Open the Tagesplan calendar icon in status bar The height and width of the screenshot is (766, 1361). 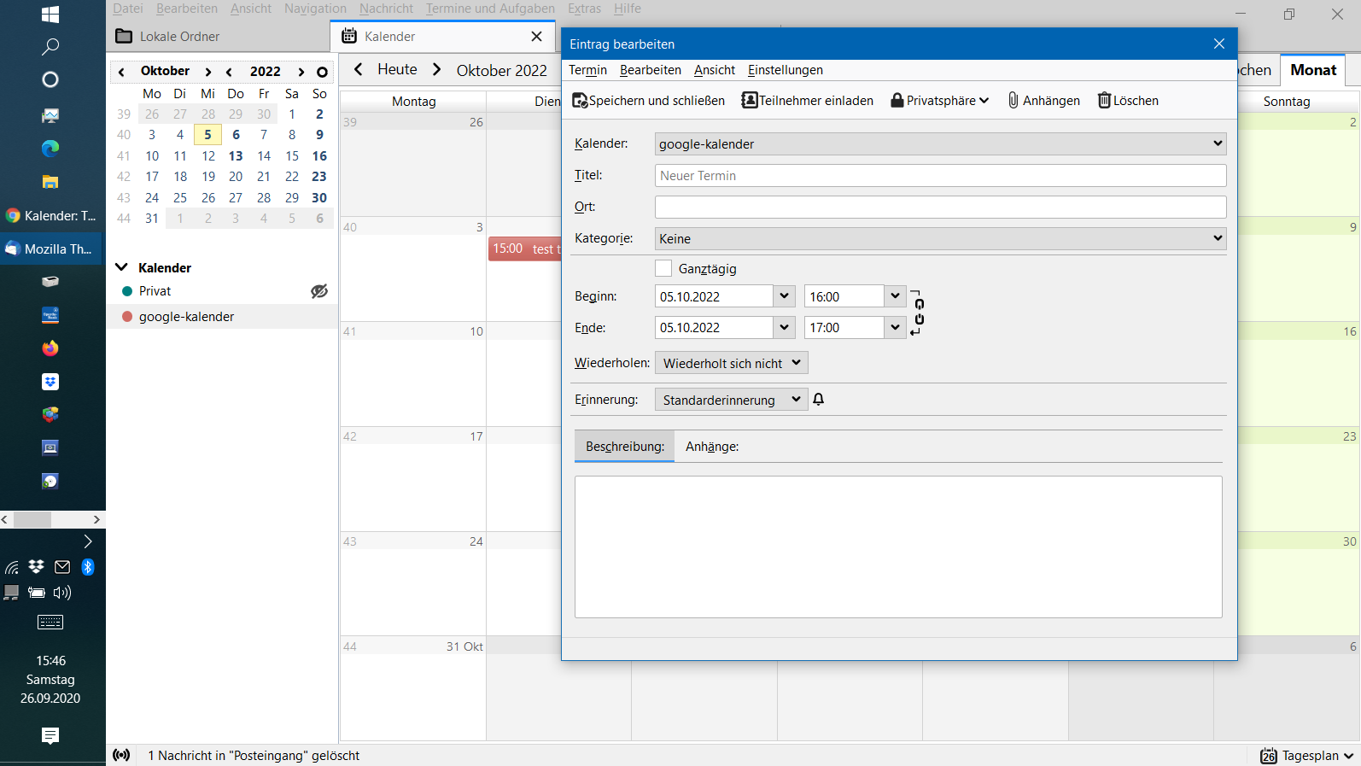(x=1269, y=756)
